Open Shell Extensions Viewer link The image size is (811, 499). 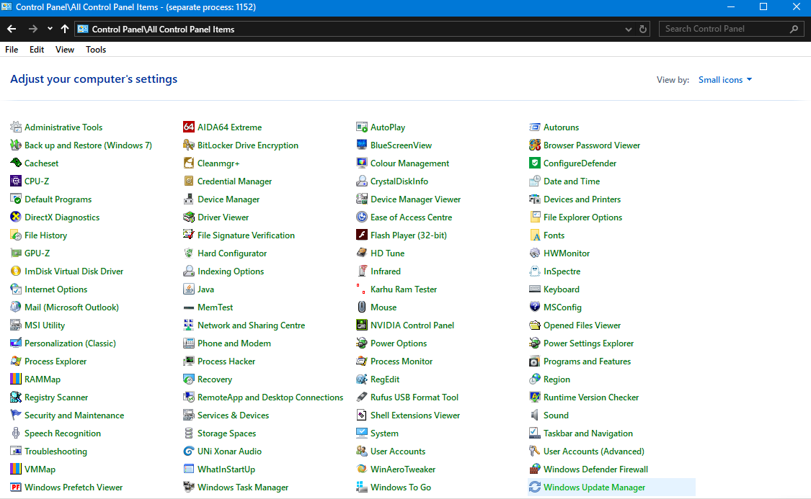415,415
